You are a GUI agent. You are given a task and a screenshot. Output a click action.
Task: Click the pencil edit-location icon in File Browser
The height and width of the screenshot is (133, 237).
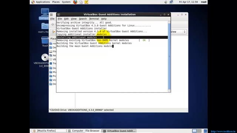[53, 32]
